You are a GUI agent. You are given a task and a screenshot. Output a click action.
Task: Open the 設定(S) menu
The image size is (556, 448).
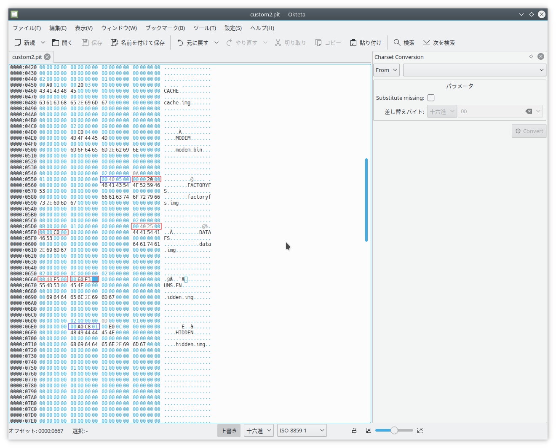coord(233,28)
